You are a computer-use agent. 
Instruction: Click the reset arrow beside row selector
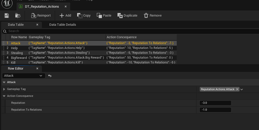tap(50, 76)
